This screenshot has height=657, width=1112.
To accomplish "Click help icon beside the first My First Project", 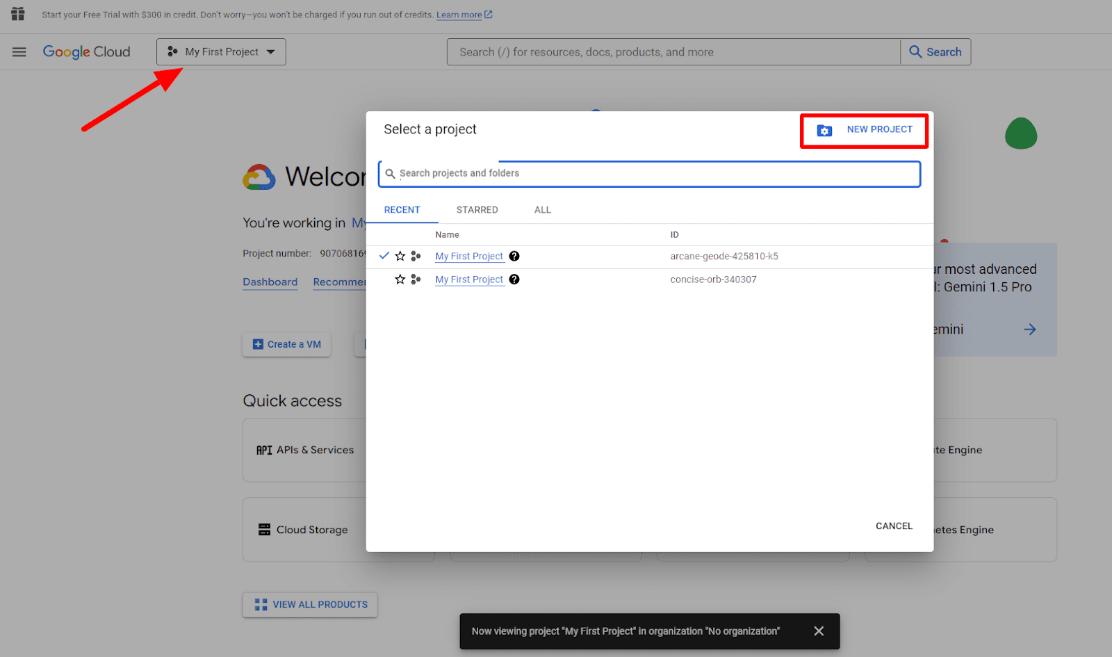I will tap(514, 257).
